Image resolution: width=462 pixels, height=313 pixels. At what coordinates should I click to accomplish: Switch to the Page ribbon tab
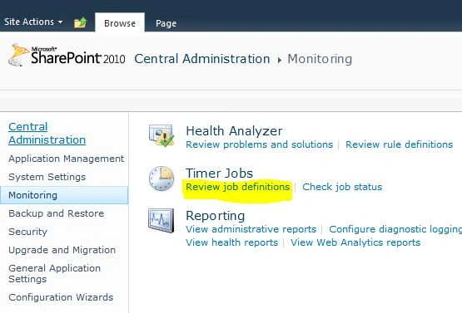(x=166, y=23)
